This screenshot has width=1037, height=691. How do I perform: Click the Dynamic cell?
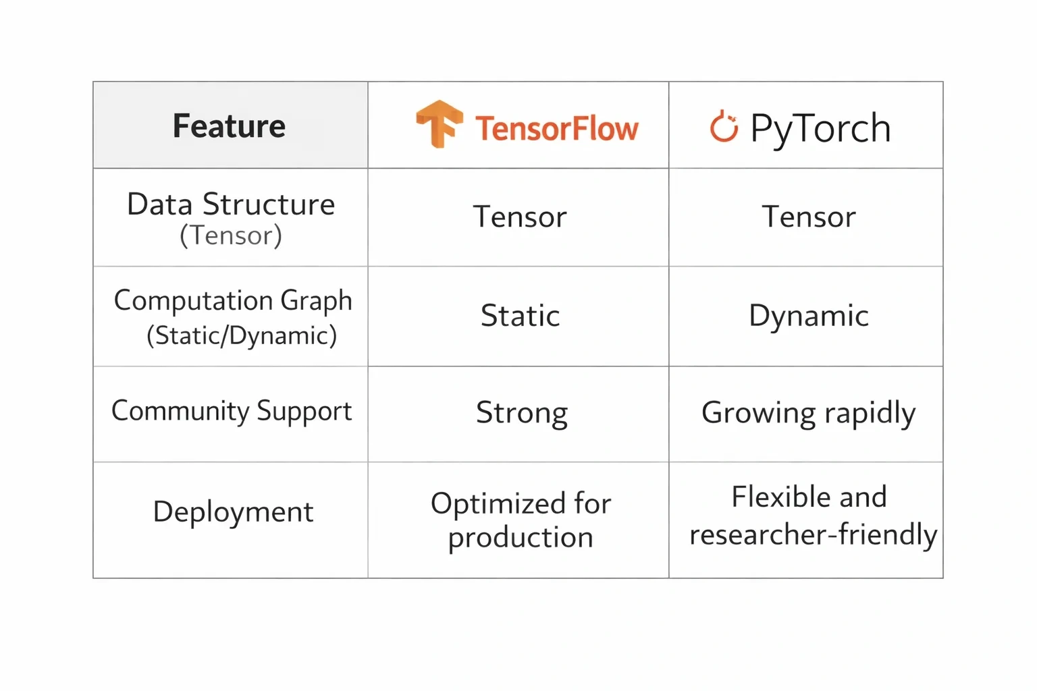[x=806, y=316]
